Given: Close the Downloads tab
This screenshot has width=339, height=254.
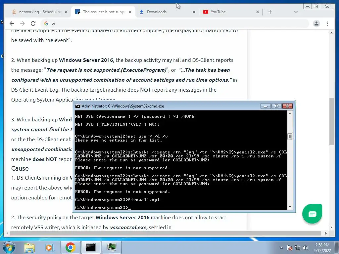Looking at the screenshot, I should 194,12.
